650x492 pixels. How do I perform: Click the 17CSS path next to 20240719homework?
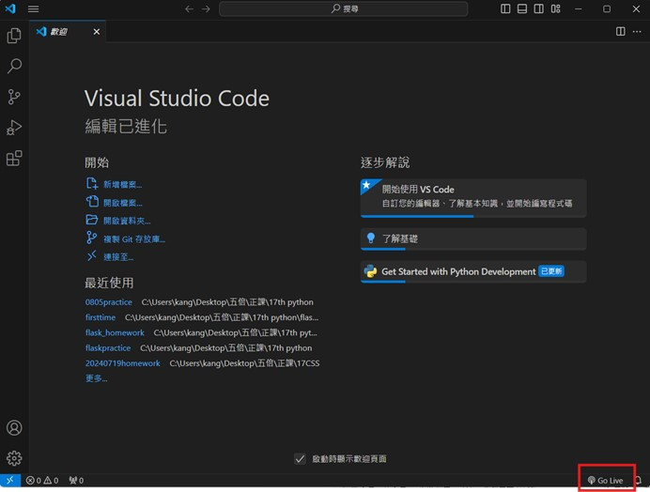coord(244,363)
